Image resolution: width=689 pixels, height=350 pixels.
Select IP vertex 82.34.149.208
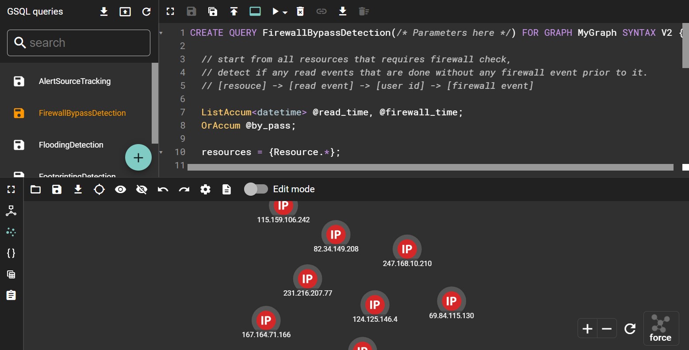(336, 235)
